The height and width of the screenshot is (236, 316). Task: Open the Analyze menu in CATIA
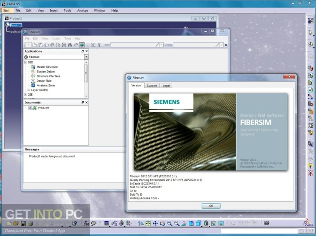pyautogui.click(x=82, y=10)
